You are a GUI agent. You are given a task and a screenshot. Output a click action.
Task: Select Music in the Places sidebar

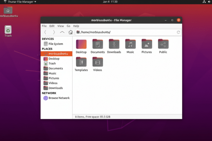(57, 73)
